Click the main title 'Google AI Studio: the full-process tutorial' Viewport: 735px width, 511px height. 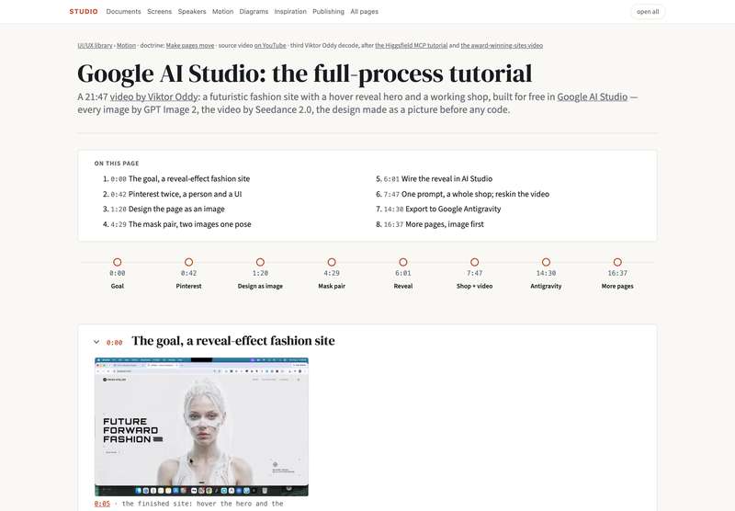click(305, 74)
